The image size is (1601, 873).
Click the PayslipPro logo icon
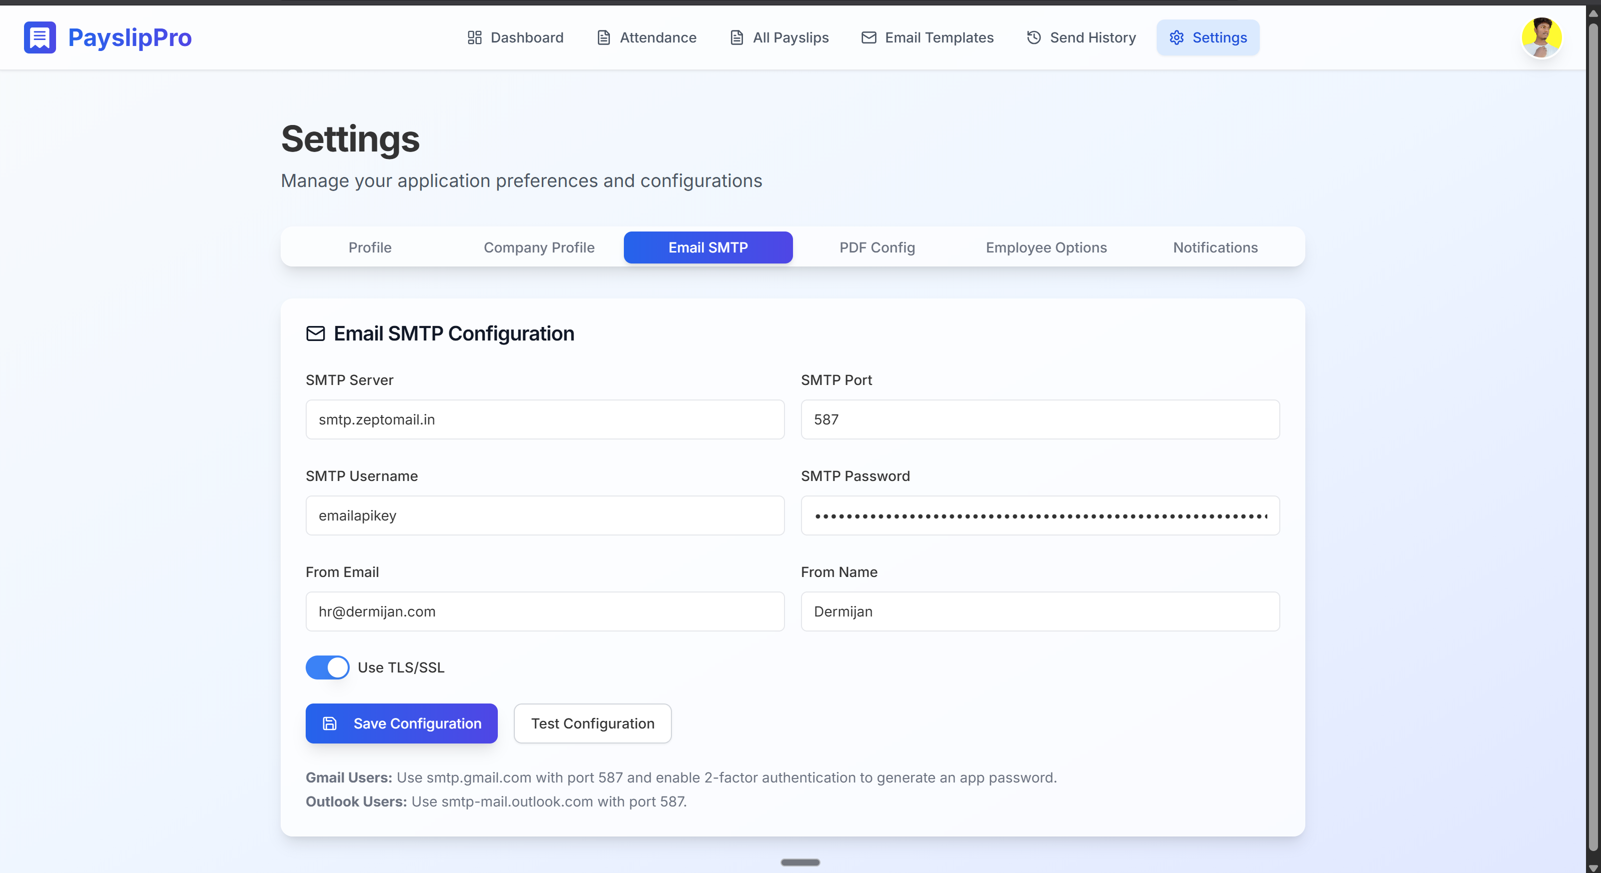coord(40,37)
